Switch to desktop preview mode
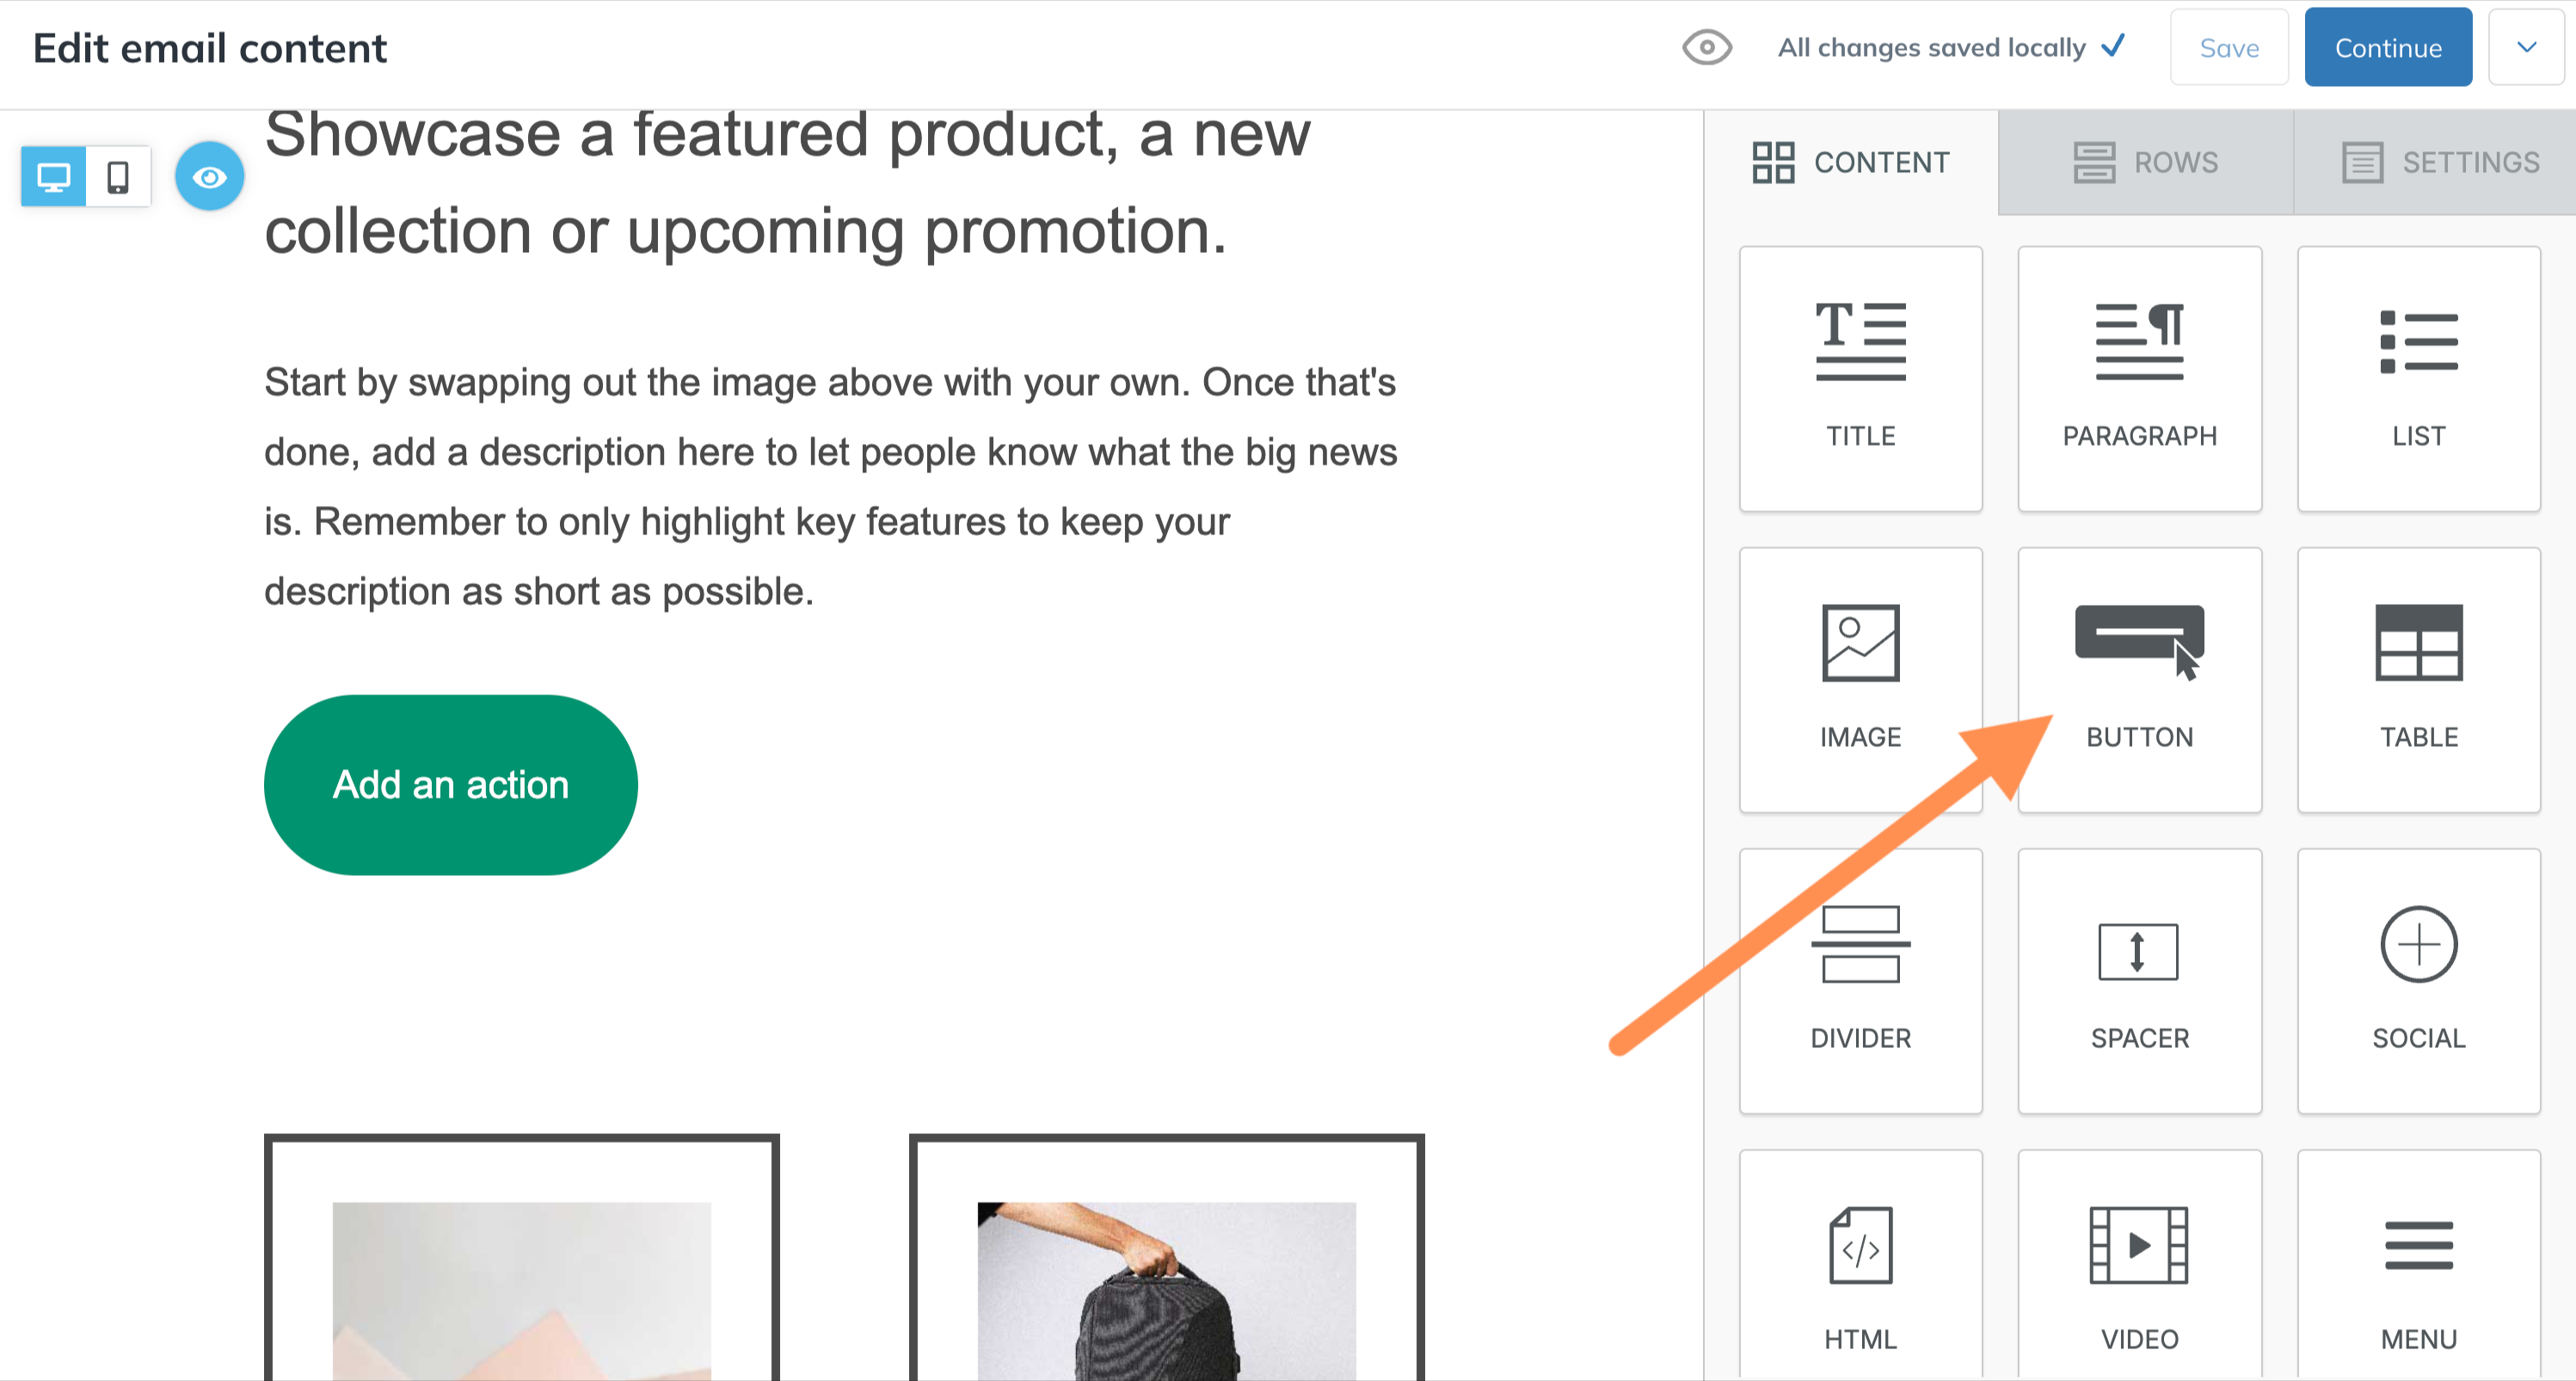Image resolution: width=2576 pixels, height=1381 pixels. click(53, 177)
